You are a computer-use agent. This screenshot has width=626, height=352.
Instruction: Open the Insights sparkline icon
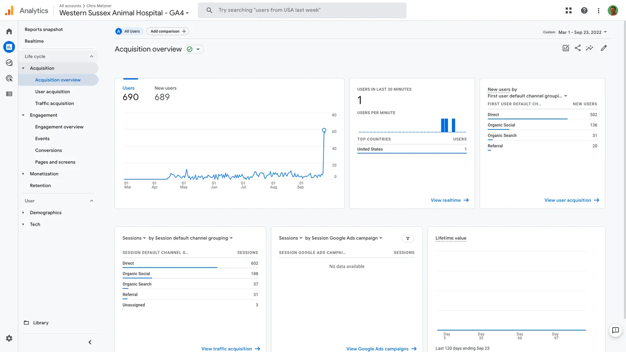pos(590,48)
